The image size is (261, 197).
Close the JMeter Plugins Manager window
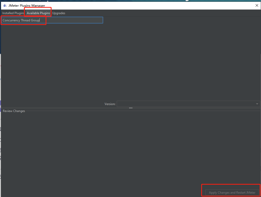[257, 5]
